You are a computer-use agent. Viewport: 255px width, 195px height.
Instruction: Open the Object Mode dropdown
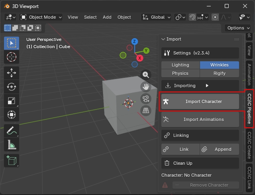tap(41, 17)
